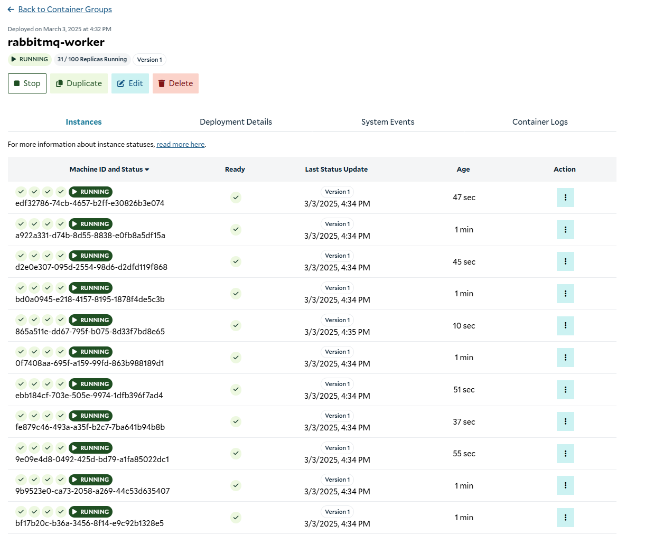Click the 3/3/2025, 4:35 PM timestamp
645x535 pixels.
337,332
